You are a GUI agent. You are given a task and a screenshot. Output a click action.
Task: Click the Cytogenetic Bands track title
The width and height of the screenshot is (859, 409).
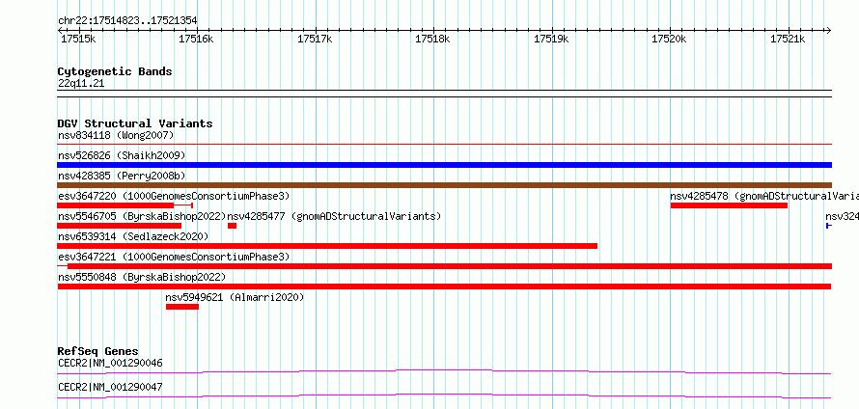(115, 71)
